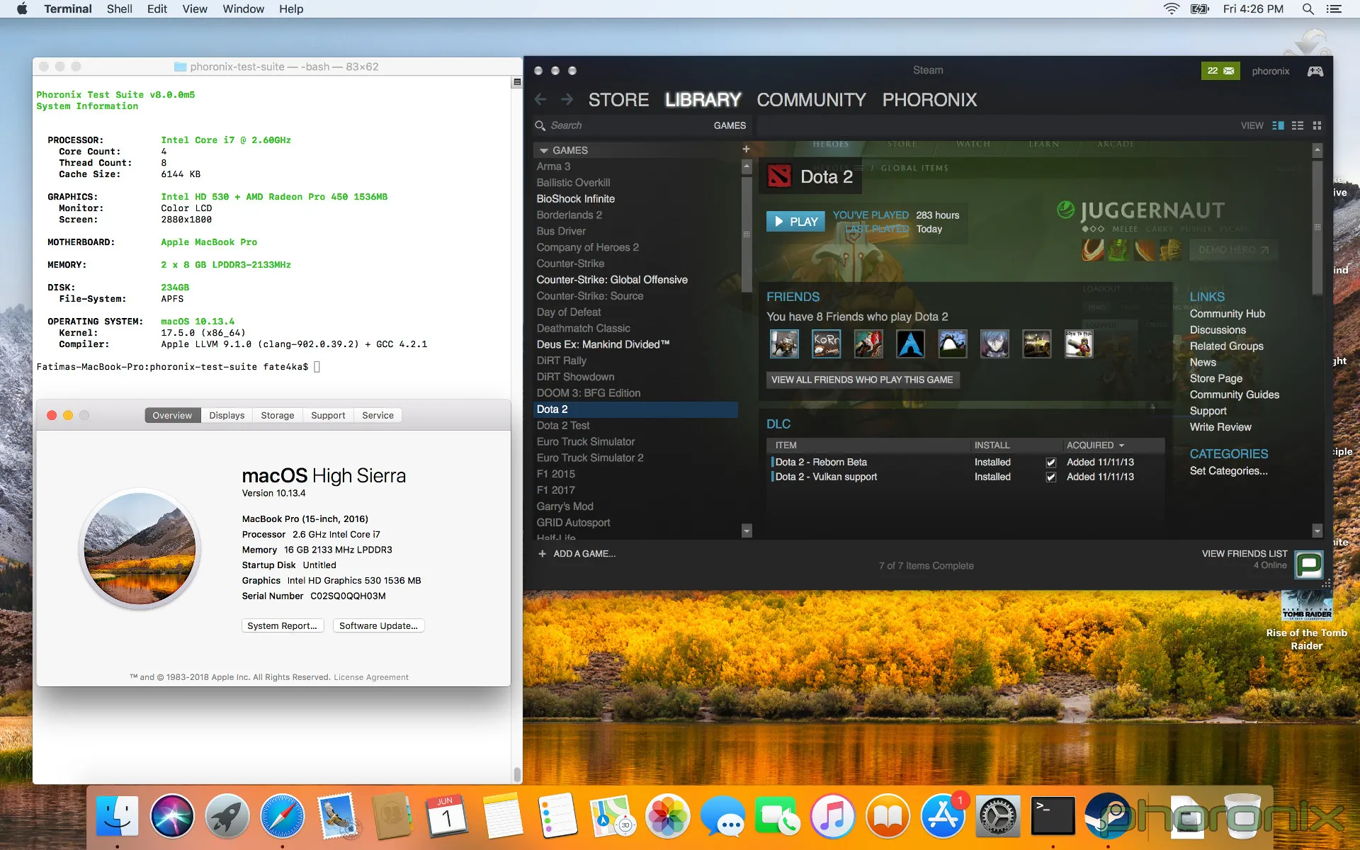Click the Community Hub link icon
The image size is (1360, 850).
1226,312
